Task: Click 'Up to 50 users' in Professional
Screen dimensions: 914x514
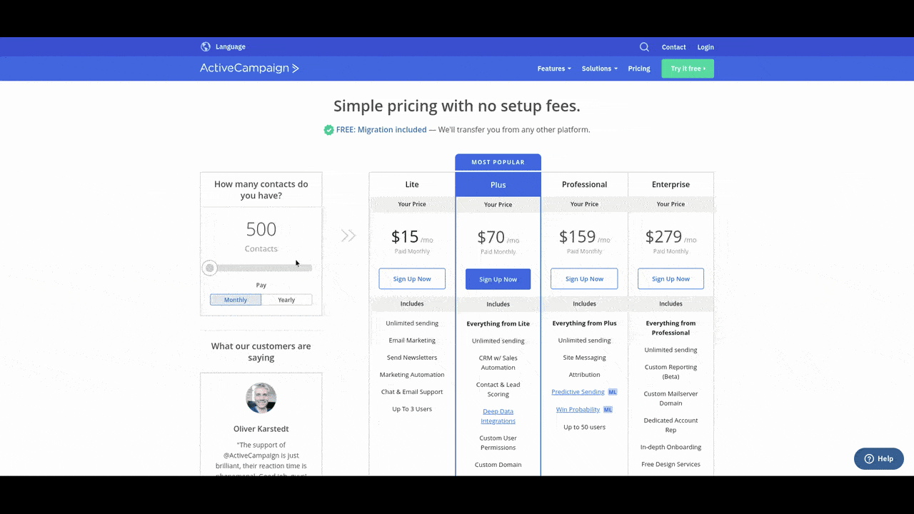Action: tap(584, 427)
